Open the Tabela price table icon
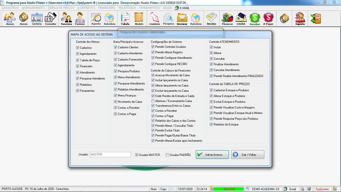This screenshot has height=192, width=341. click(x=125, y=19)
